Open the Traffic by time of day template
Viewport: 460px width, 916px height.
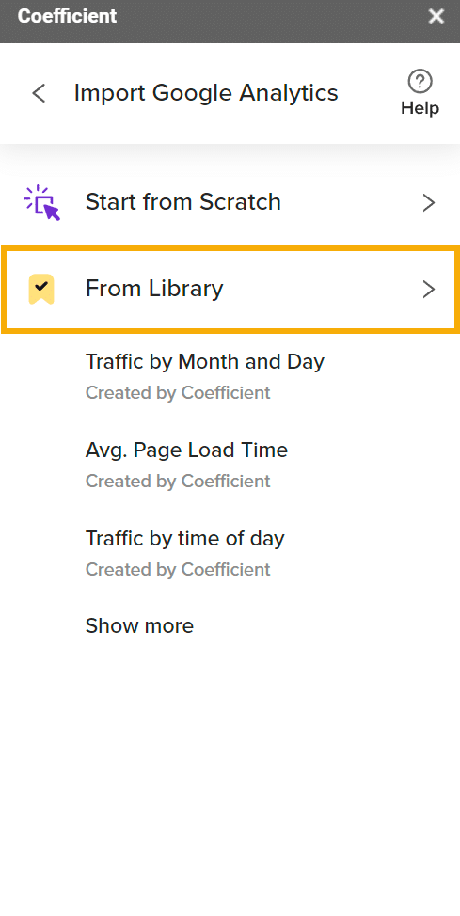[x=184, y=538]
